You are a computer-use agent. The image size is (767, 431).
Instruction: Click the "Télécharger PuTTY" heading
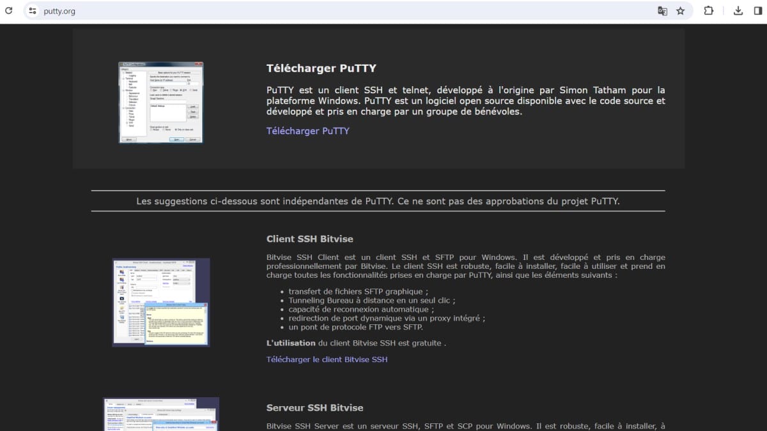(x=321, y=68)
